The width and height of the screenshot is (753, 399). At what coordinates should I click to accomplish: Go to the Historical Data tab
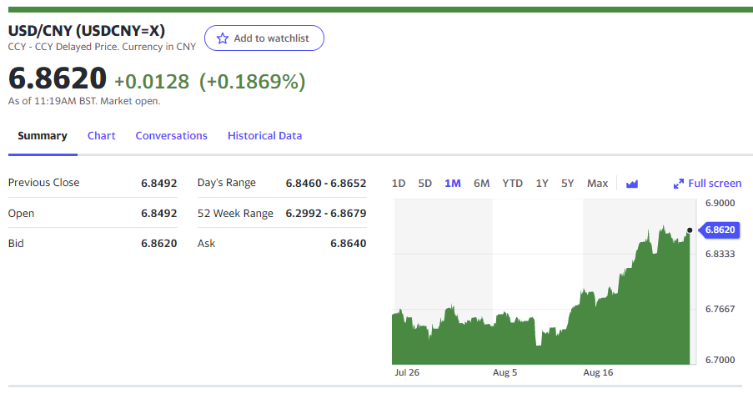tap(264, 136)
